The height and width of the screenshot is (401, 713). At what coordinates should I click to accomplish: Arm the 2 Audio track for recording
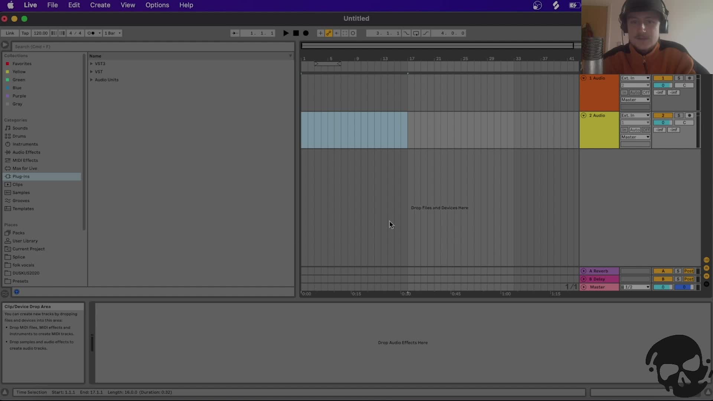tap(690, 115)
